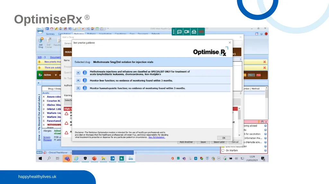Open the Documents tab

click(143, 34)
